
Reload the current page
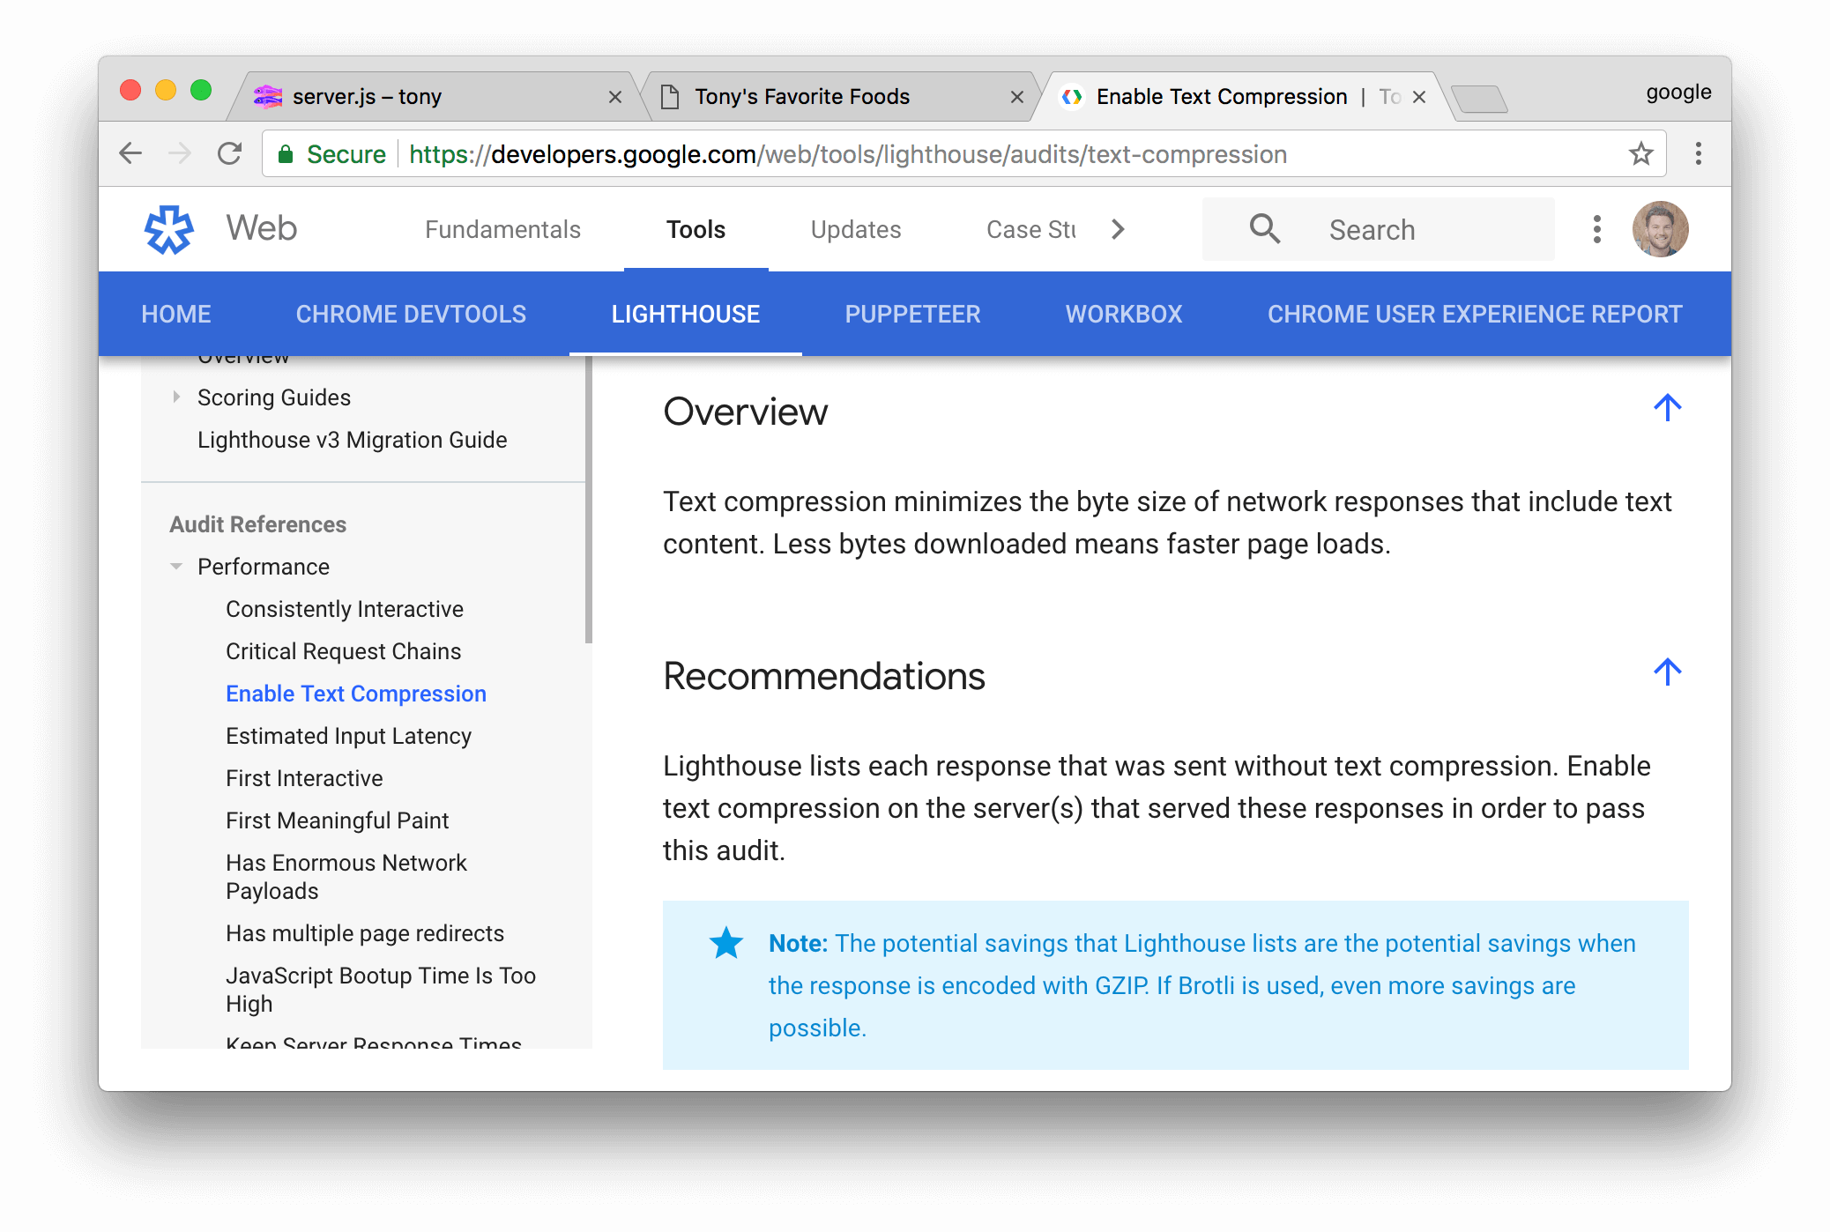230,153
